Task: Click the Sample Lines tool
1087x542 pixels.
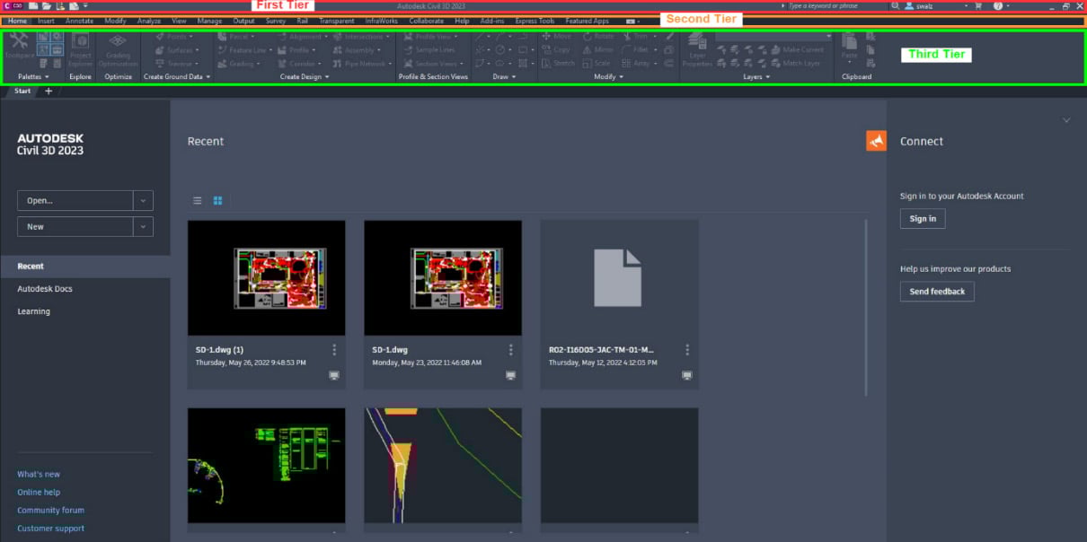Action: point(430,50)
